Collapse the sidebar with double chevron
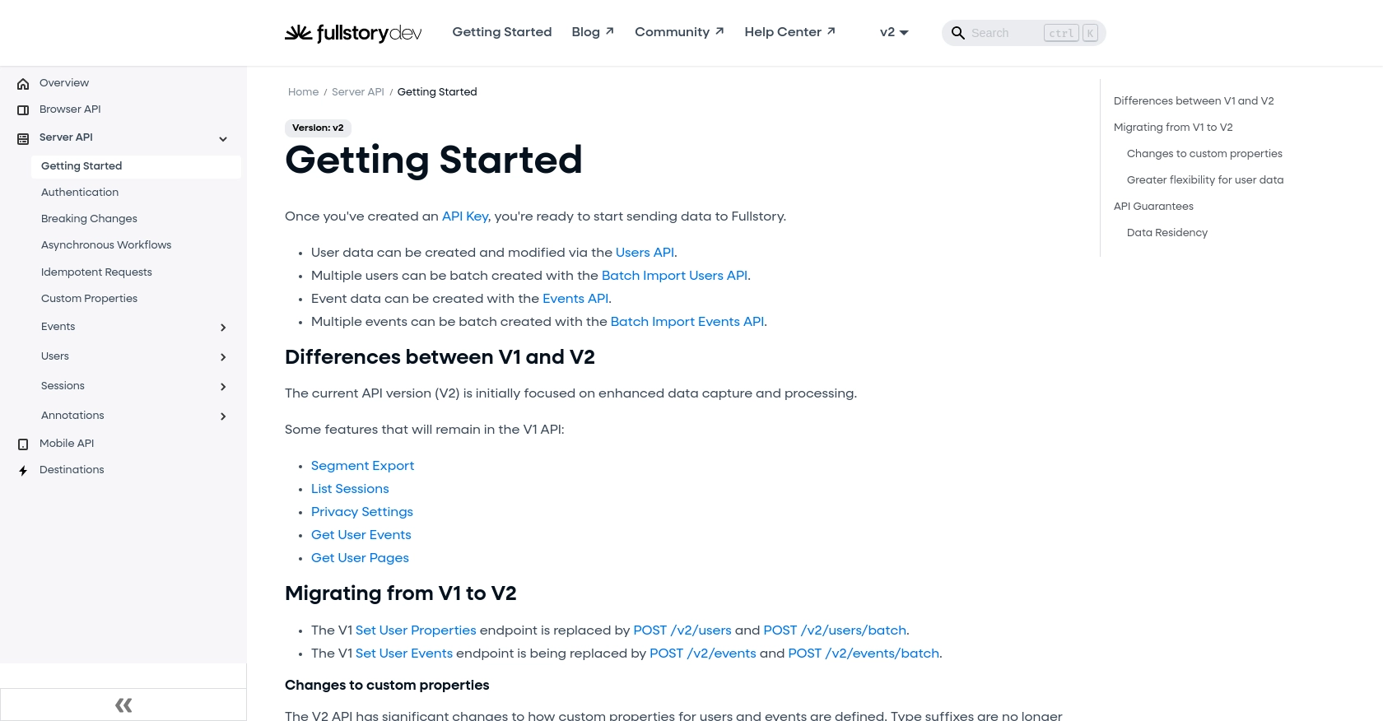The width and height of the screenshot is (1383, 721). click(123, 705)
